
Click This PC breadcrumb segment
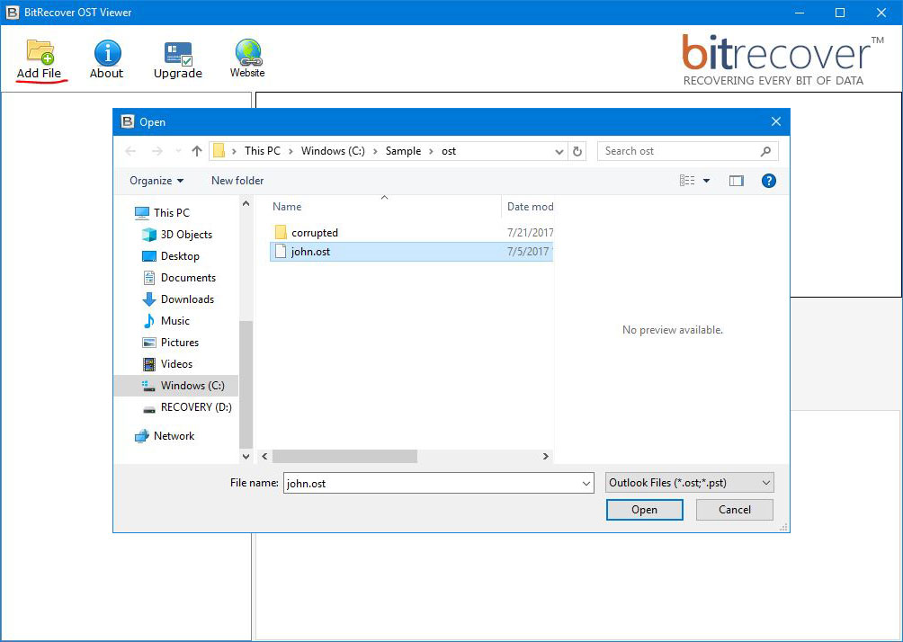[x=263, y=151]
